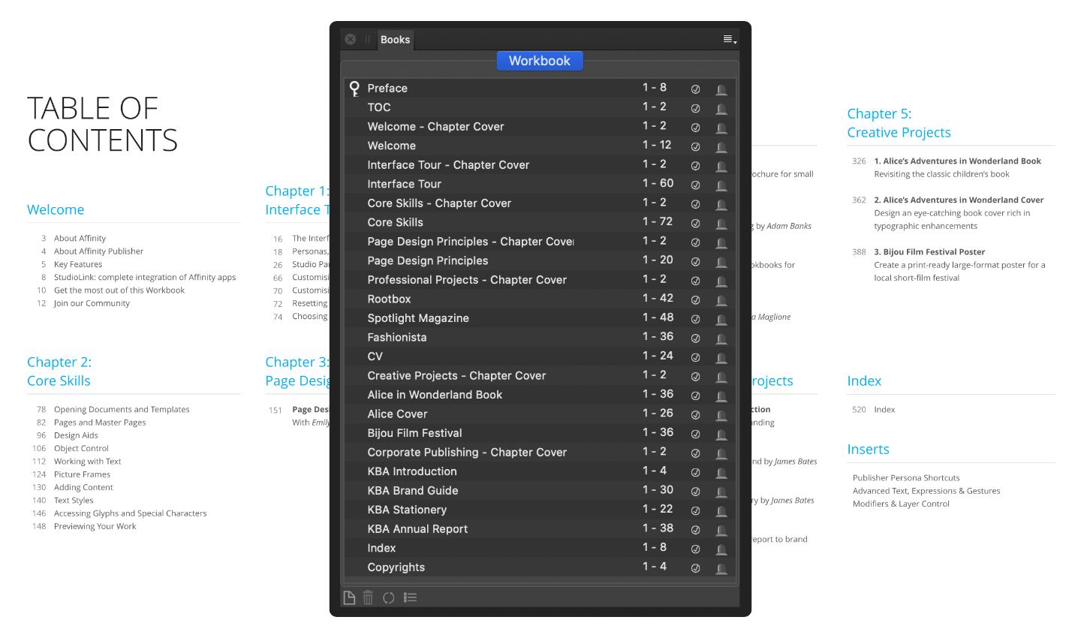Select Corporate Publishing - Chapter Cover row
Screen dimensions: 1081x638
[539, 453]
